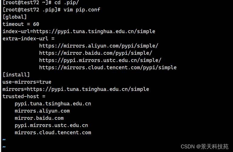Click the CSDN watermark text

tap(204, 147)
